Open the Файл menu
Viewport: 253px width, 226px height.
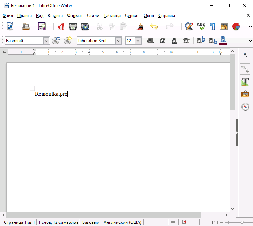pyautogui.click(x=8, y=16)
